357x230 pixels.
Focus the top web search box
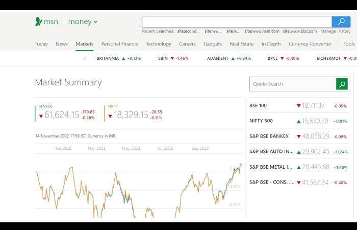[237, 21]
